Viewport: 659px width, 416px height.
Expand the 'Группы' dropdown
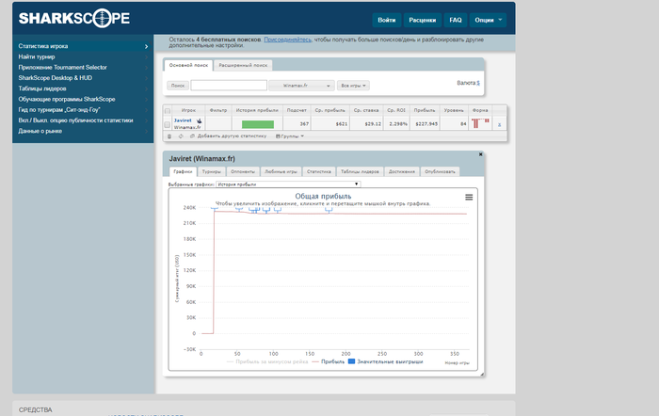pos(290,136)
